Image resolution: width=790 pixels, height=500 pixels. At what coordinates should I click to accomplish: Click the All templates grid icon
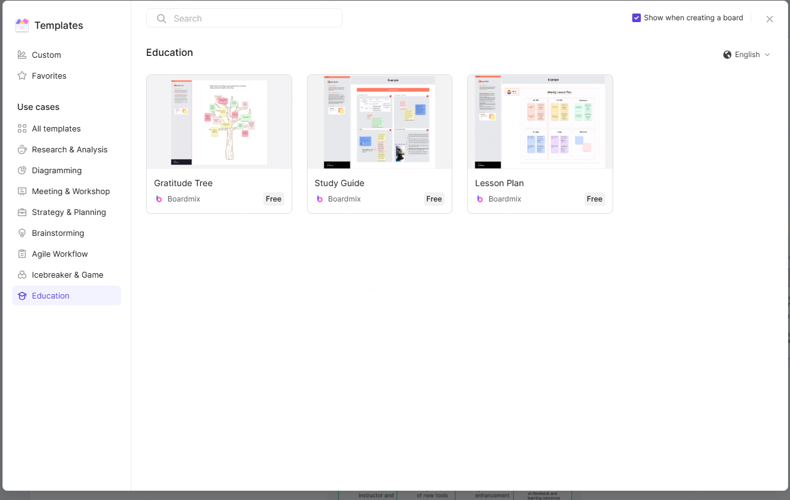(21, 128)
